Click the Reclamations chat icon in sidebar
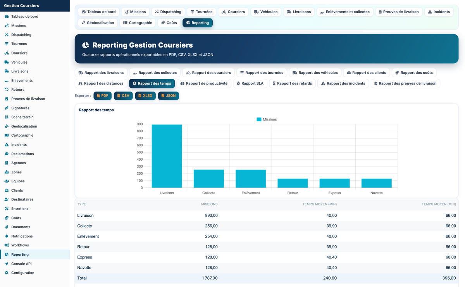 pos(7,154)
